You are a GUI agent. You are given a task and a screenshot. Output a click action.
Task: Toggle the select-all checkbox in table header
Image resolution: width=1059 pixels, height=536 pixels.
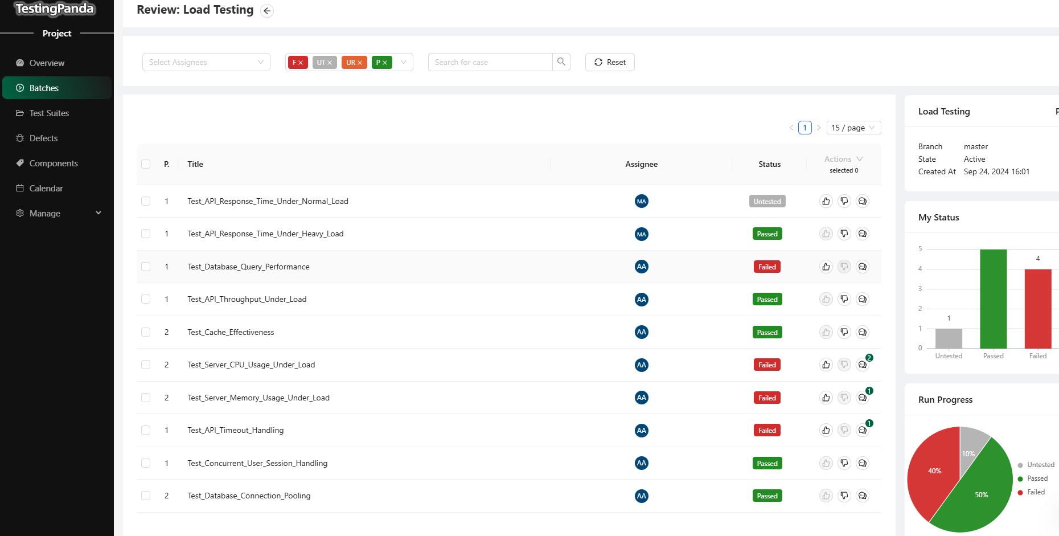tap(146, 164)
